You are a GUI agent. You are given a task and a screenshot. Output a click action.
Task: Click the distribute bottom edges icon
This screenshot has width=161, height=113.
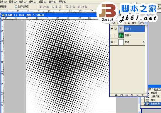[x=74, y=7]
